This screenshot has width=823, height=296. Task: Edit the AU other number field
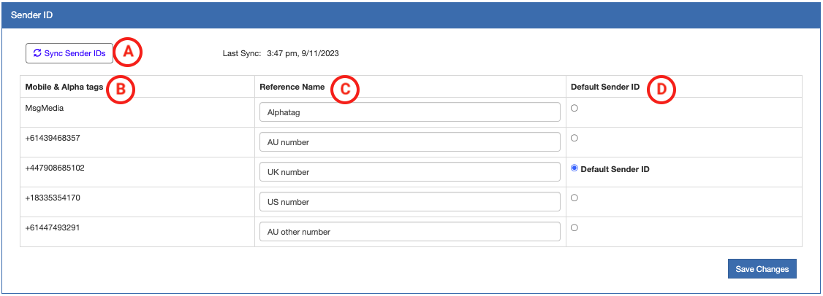pyautogui.click(x=410, y=232)
